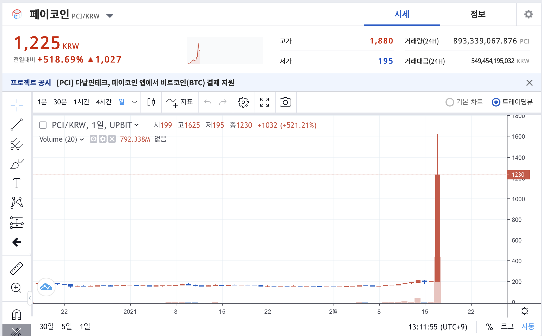Expand the Volume (20) indicator dropdown
Screen dimensions: 542x336
[82, 139]
